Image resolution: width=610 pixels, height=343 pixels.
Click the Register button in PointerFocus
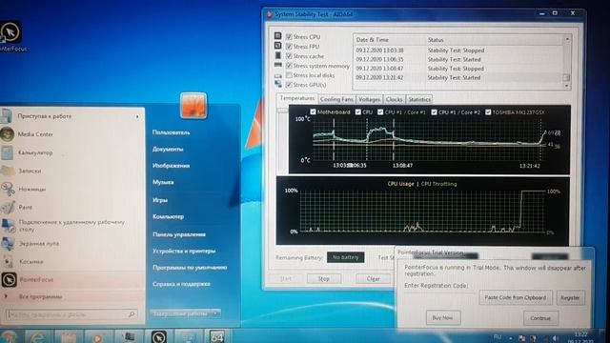coord(570,297)
